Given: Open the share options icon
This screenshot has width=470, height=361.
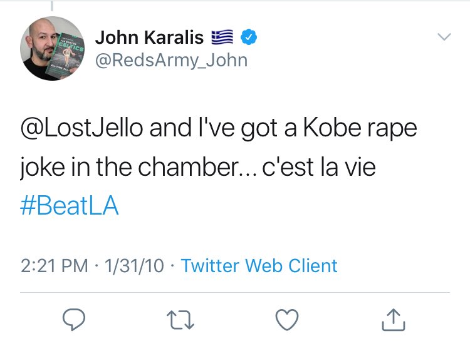Looking at the screenshot, I should [x=394, y=320].
